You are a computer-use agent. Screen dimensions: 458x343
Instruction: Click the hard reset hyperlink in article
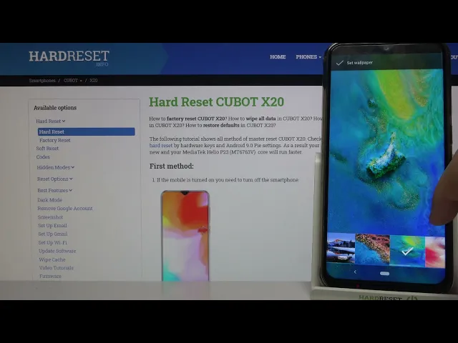pyautogui.click(x=160, y=146)
